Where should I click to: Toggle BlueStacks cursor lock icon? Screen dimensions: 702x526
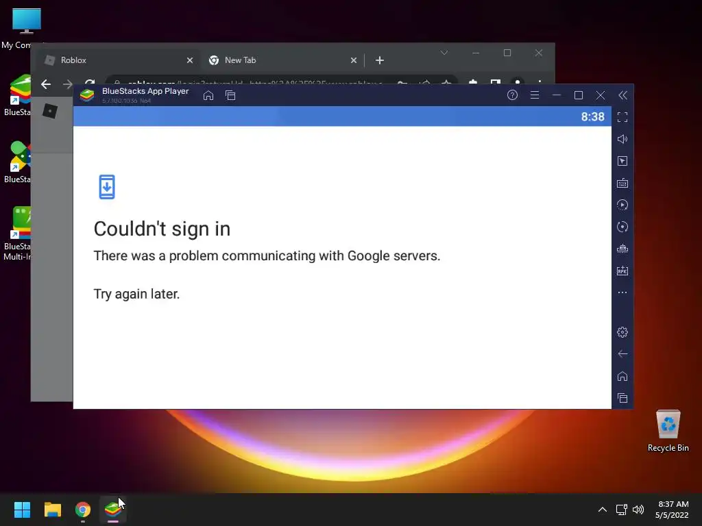point(622,161)
